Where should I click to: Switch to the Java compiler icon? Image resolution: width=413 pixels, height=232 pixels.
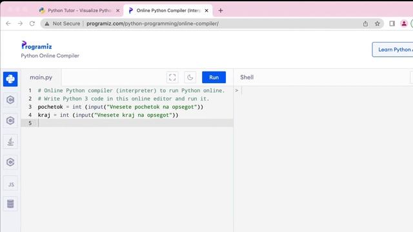(10, 142)
